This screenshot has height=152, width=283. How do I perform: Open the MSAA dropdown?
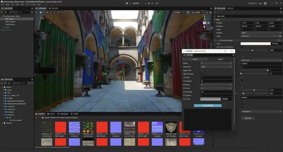(x=216, y=63)
